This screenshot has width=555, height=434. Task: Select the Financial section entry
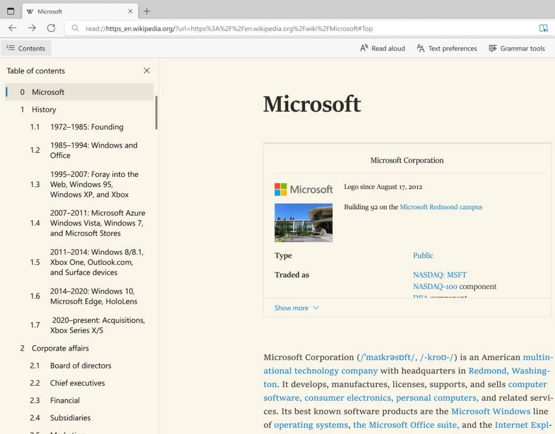[65, 400]
